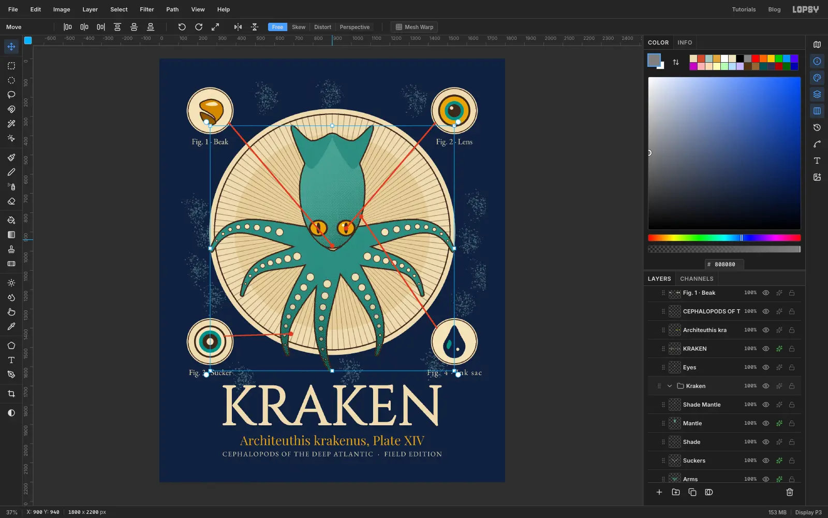Open the History panel icon in right sidebar
This screenshot has height=518, width=828.
pyautogui.click(x=817, y=127)
